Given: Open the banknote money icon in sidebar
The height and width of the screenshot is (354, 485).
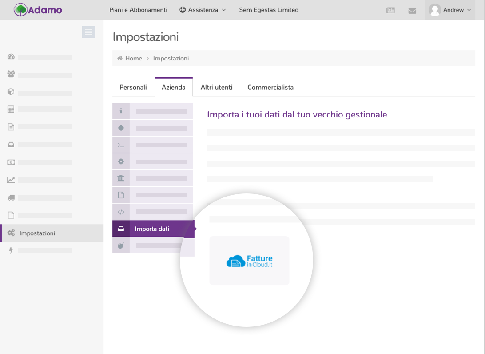Looking at the screenshot, I should [x=11, y=162].
